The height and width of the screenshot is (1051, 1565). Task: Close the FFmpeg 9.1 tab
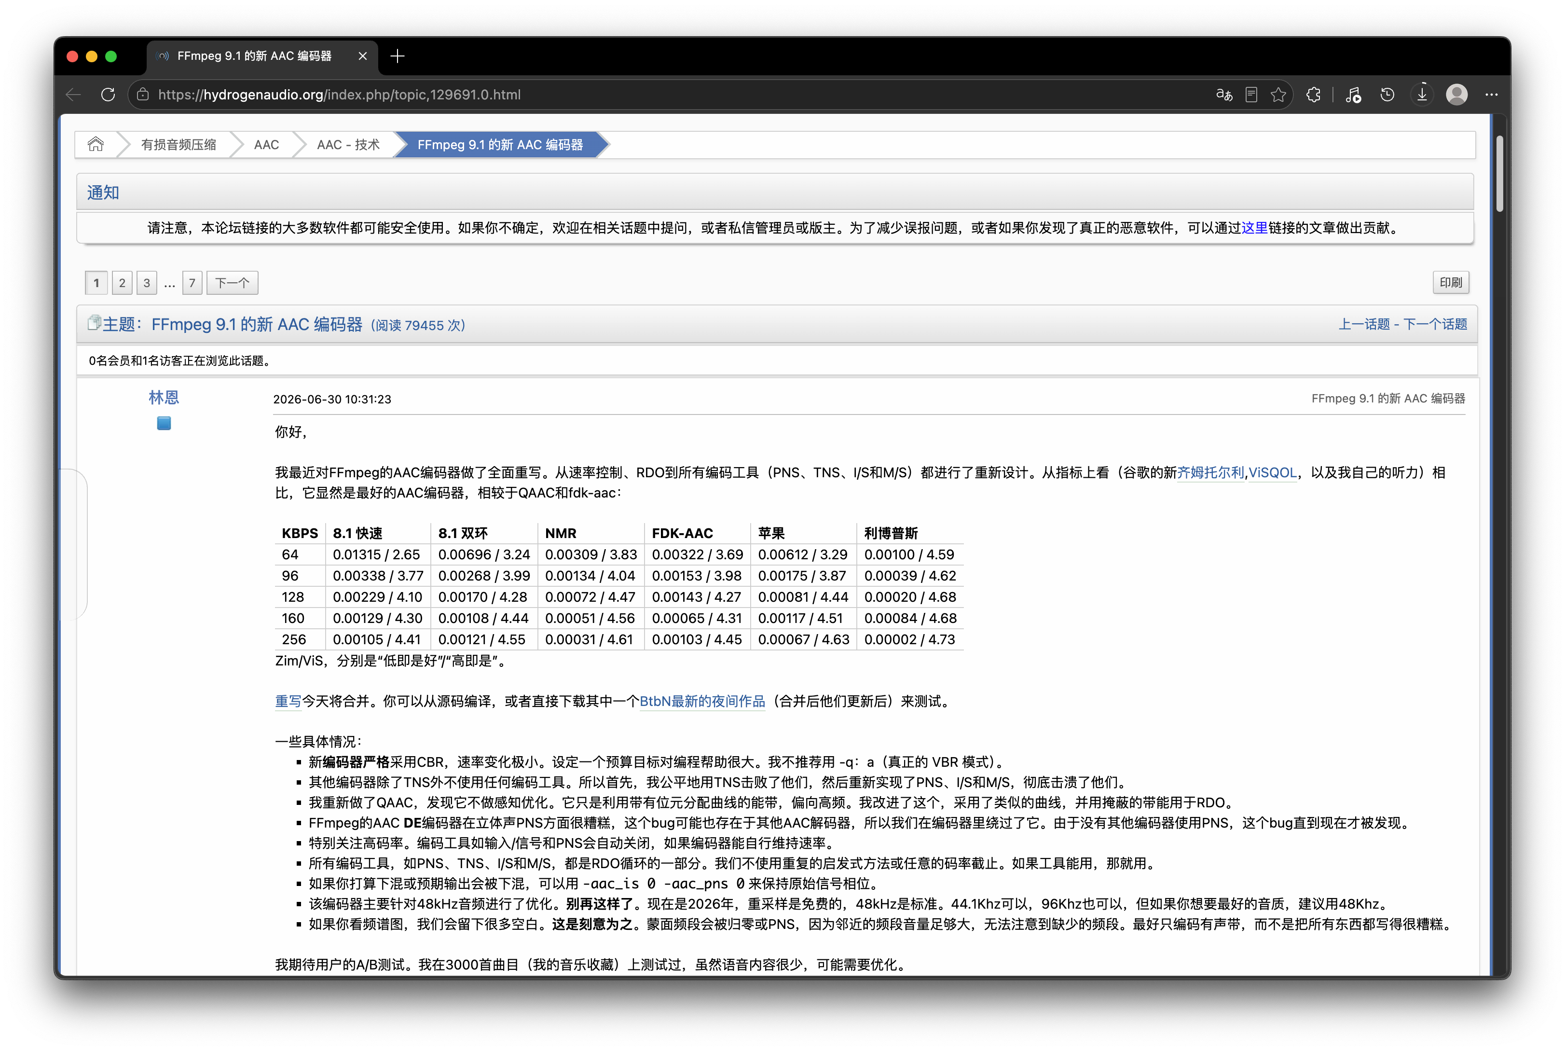coord(362,56)
